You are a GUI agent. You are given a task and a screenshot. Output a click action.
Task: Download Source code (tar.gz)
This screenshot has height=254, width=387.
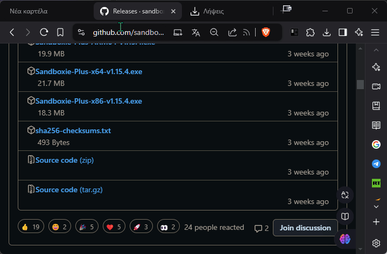point(69,190)
